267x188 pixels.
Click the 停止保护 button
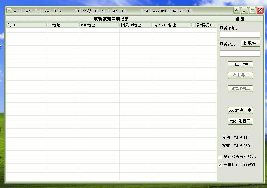[240, 75]
